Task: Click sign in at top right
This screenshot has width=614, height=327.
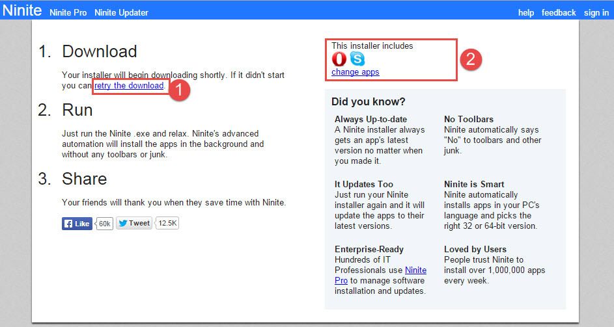Action: pyautogui.click(x=596, y=12)
